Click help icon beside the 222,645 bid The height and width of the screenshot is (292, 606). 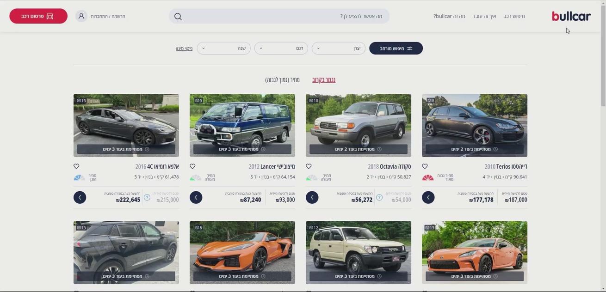click(147, 197)
